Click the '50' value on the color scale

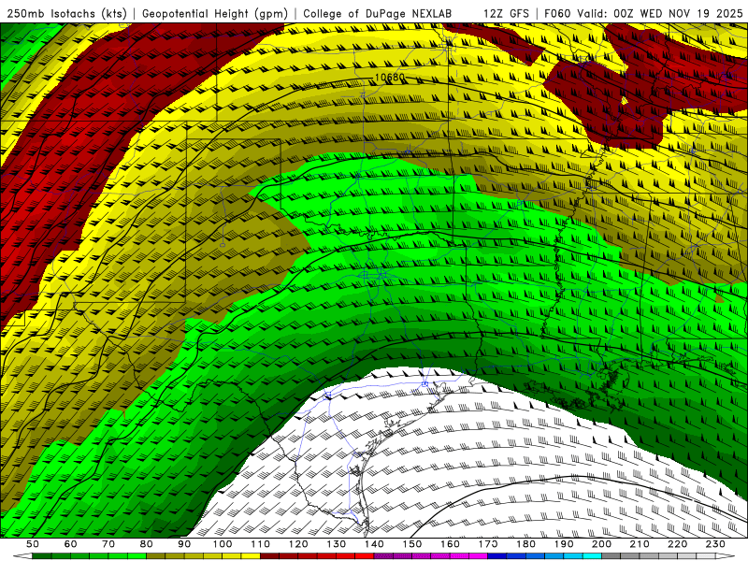(x=33, y=544)
